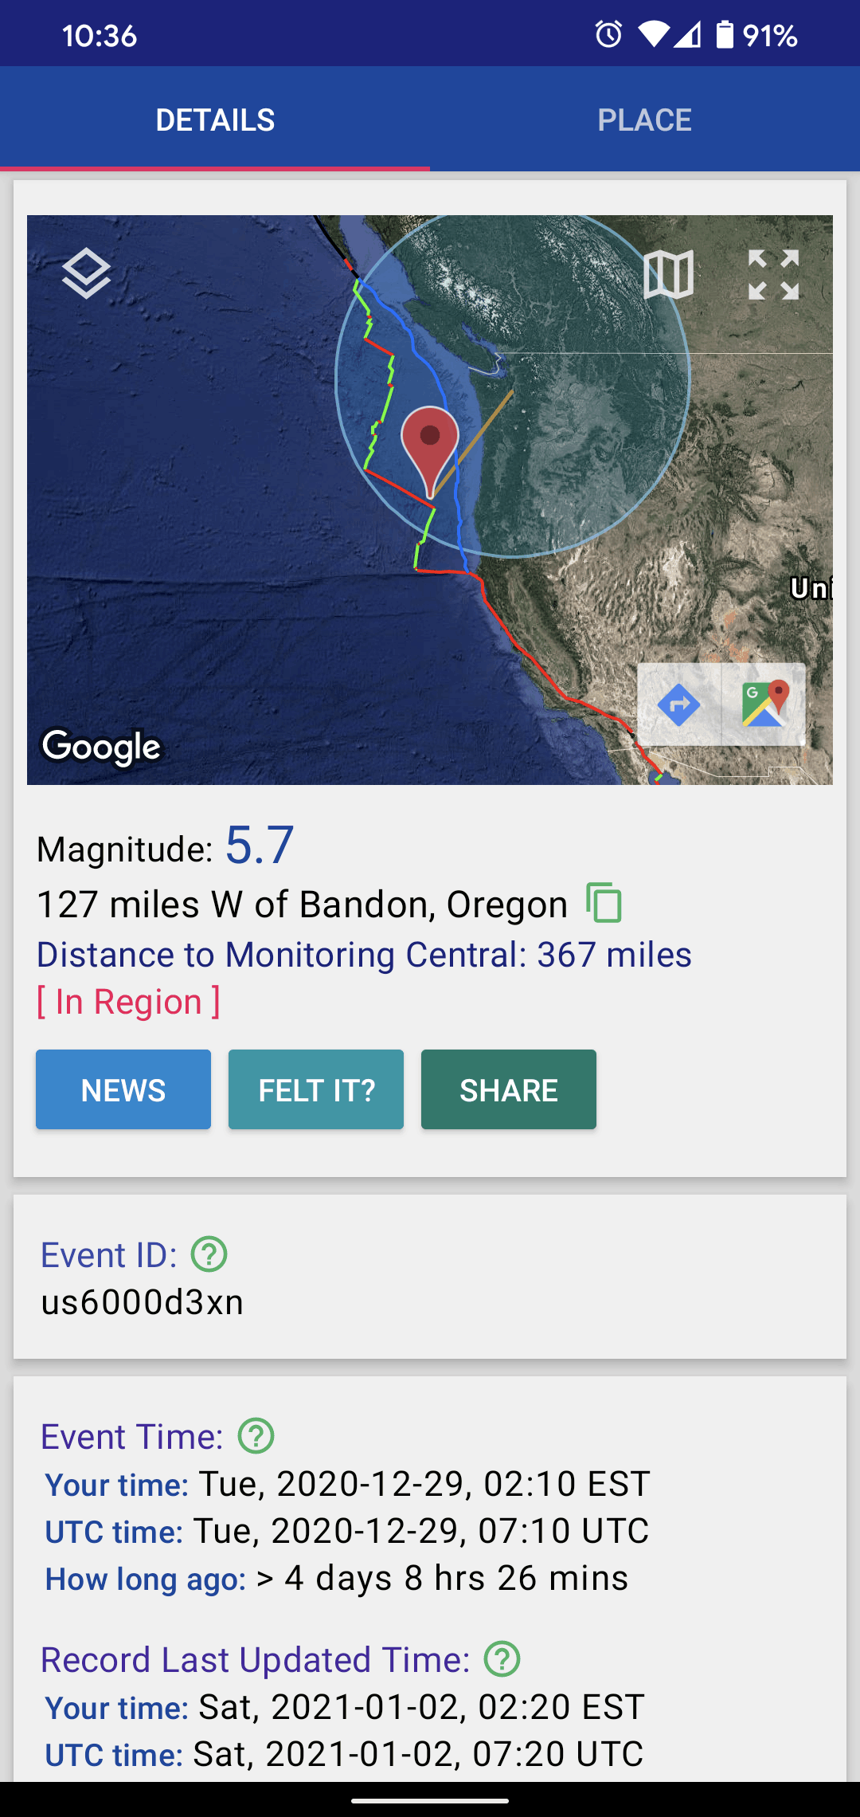Tap the FELT IT? button

click(x=316, y=1089)
